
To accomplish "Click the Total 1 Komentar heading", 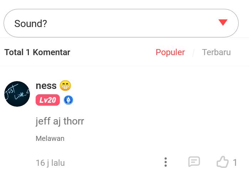I will tap(37, 52).
